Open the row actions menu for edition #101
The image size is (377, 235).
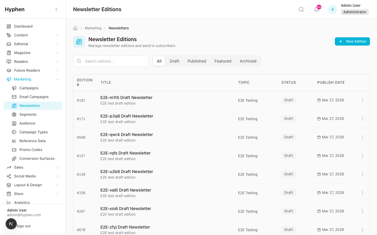(x=363, y=100)
